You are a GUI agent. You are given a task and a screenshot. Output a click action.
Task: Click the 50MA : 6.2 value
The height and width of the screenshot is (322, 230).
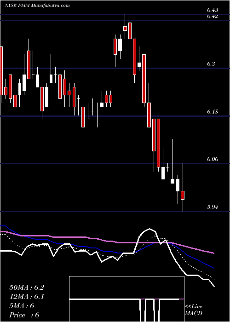pos(27,287)
